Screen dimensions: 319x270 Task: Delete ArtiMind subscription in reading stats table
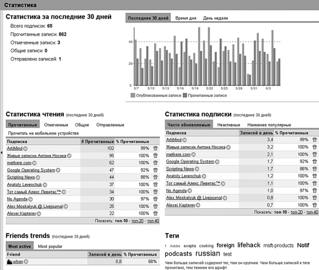click(x=155, y=148)
